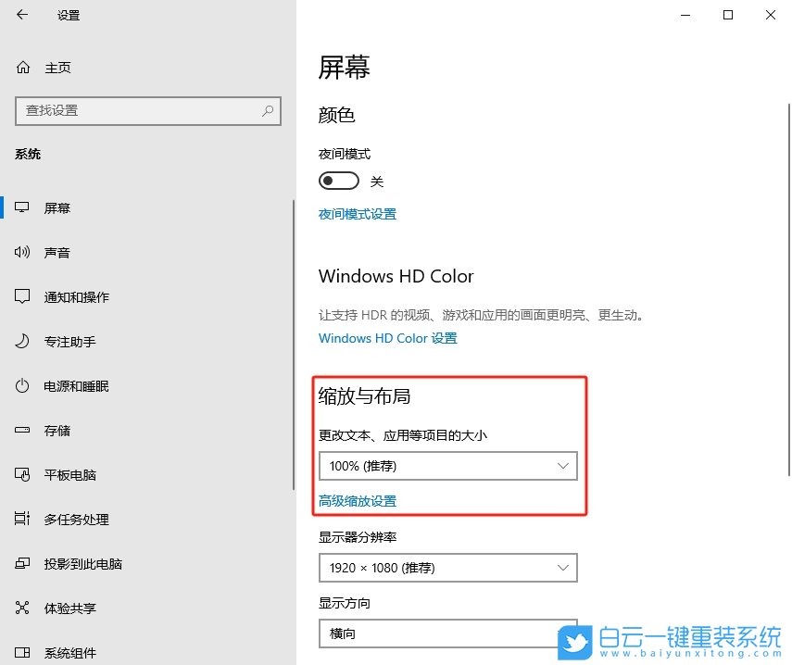Switch to the 通知和操作 section
The width and height of the screenshot is (792, 665).
click(21, 296)
